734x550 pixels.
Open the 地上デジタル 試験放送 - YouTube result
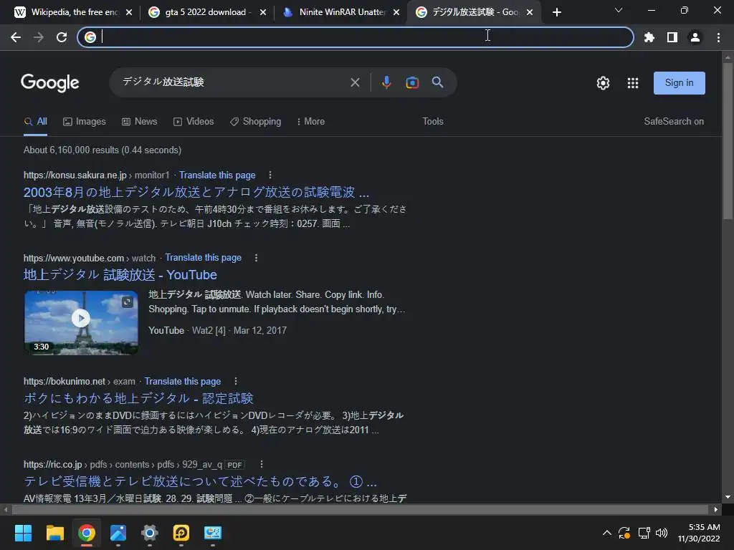tap(120, 275)
